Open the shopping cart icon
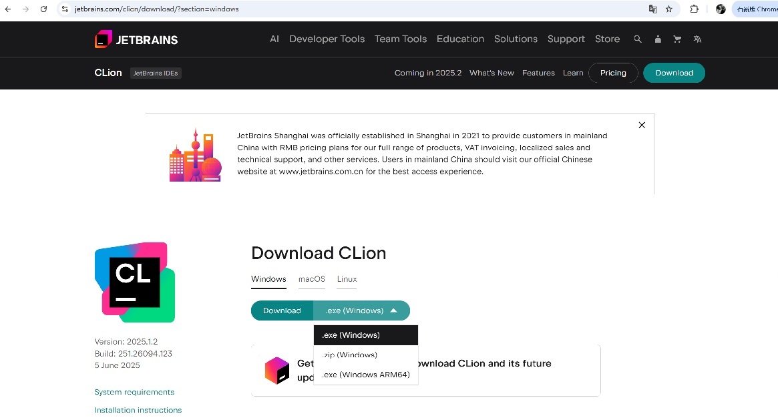Screen dimensions: 778x420 click(x=677, y=39)
